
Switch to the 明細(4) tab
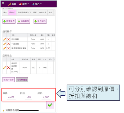pyautogui.click(x=12, y=12)
